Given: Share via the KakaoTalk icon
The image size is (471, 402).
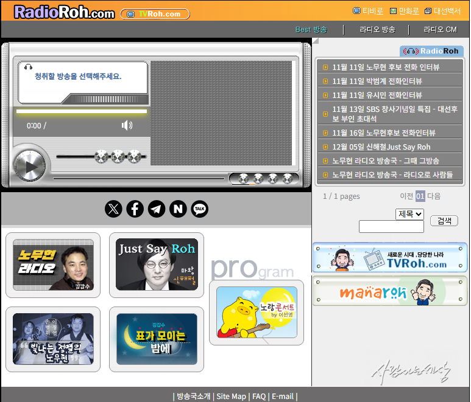Looking at the screenshot, I should [x=199, y=209].
